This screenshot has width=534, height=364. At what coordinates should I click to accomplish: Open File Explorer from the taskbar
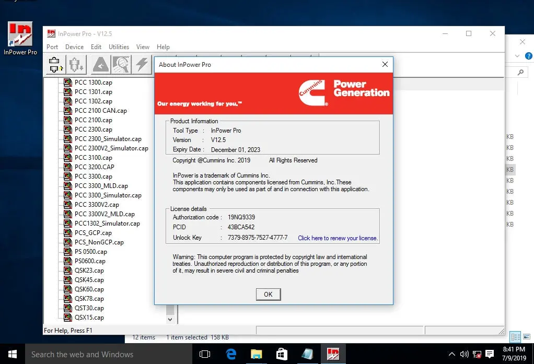(256, 354)
